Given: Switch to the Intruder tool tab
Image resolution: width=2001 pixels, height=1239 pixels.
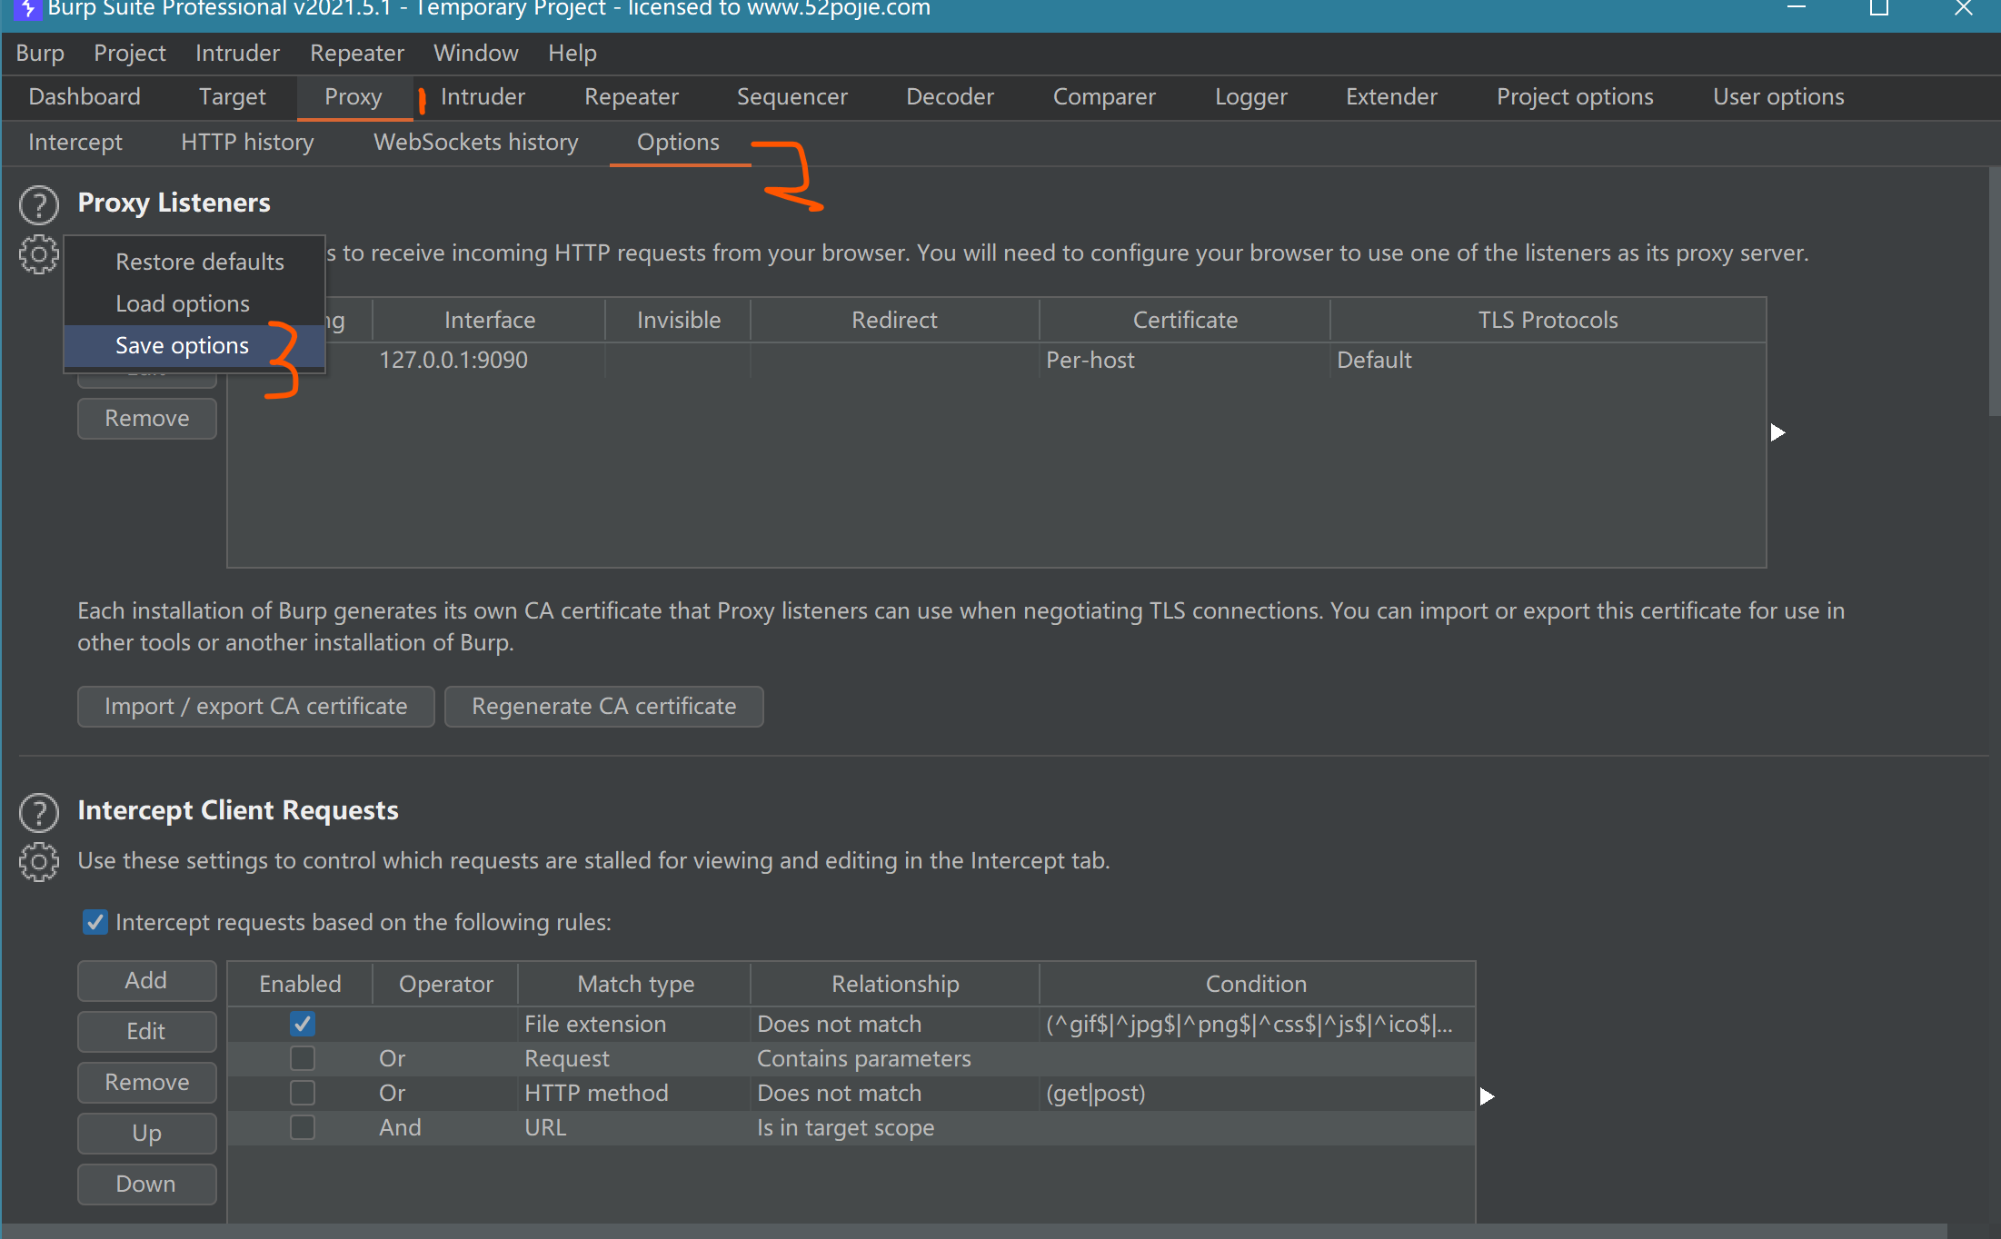Looking at the screenshot, I should coord(483,97).
